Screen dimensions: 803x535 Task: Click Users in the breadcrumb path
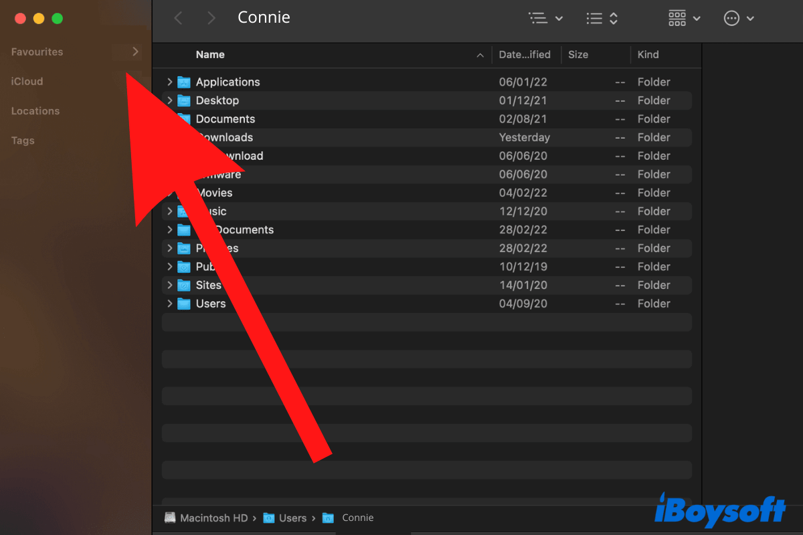coord(293,517)
